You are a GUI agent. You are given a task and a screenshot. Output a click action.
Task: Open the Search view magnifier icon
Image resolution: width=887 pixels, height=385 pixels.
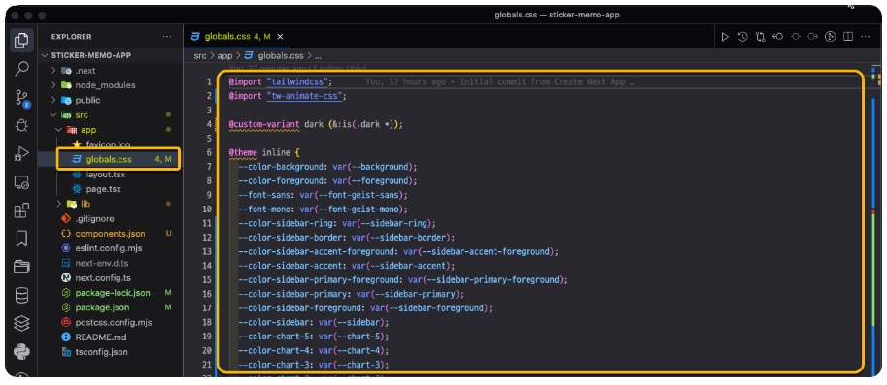point(21,69)
